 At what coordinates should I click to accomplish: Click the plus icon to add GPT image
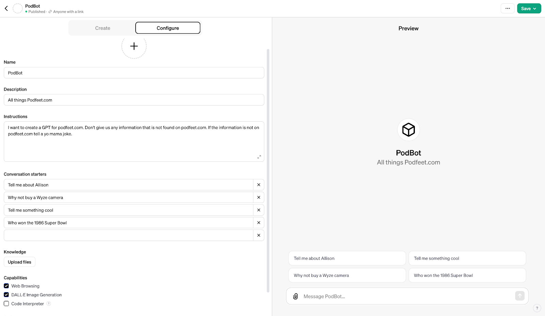pos(134,46)
